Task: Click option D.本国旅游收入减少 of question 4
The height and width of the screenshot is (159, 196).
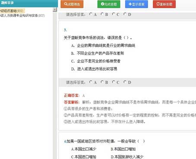Action: click(127, 157)
